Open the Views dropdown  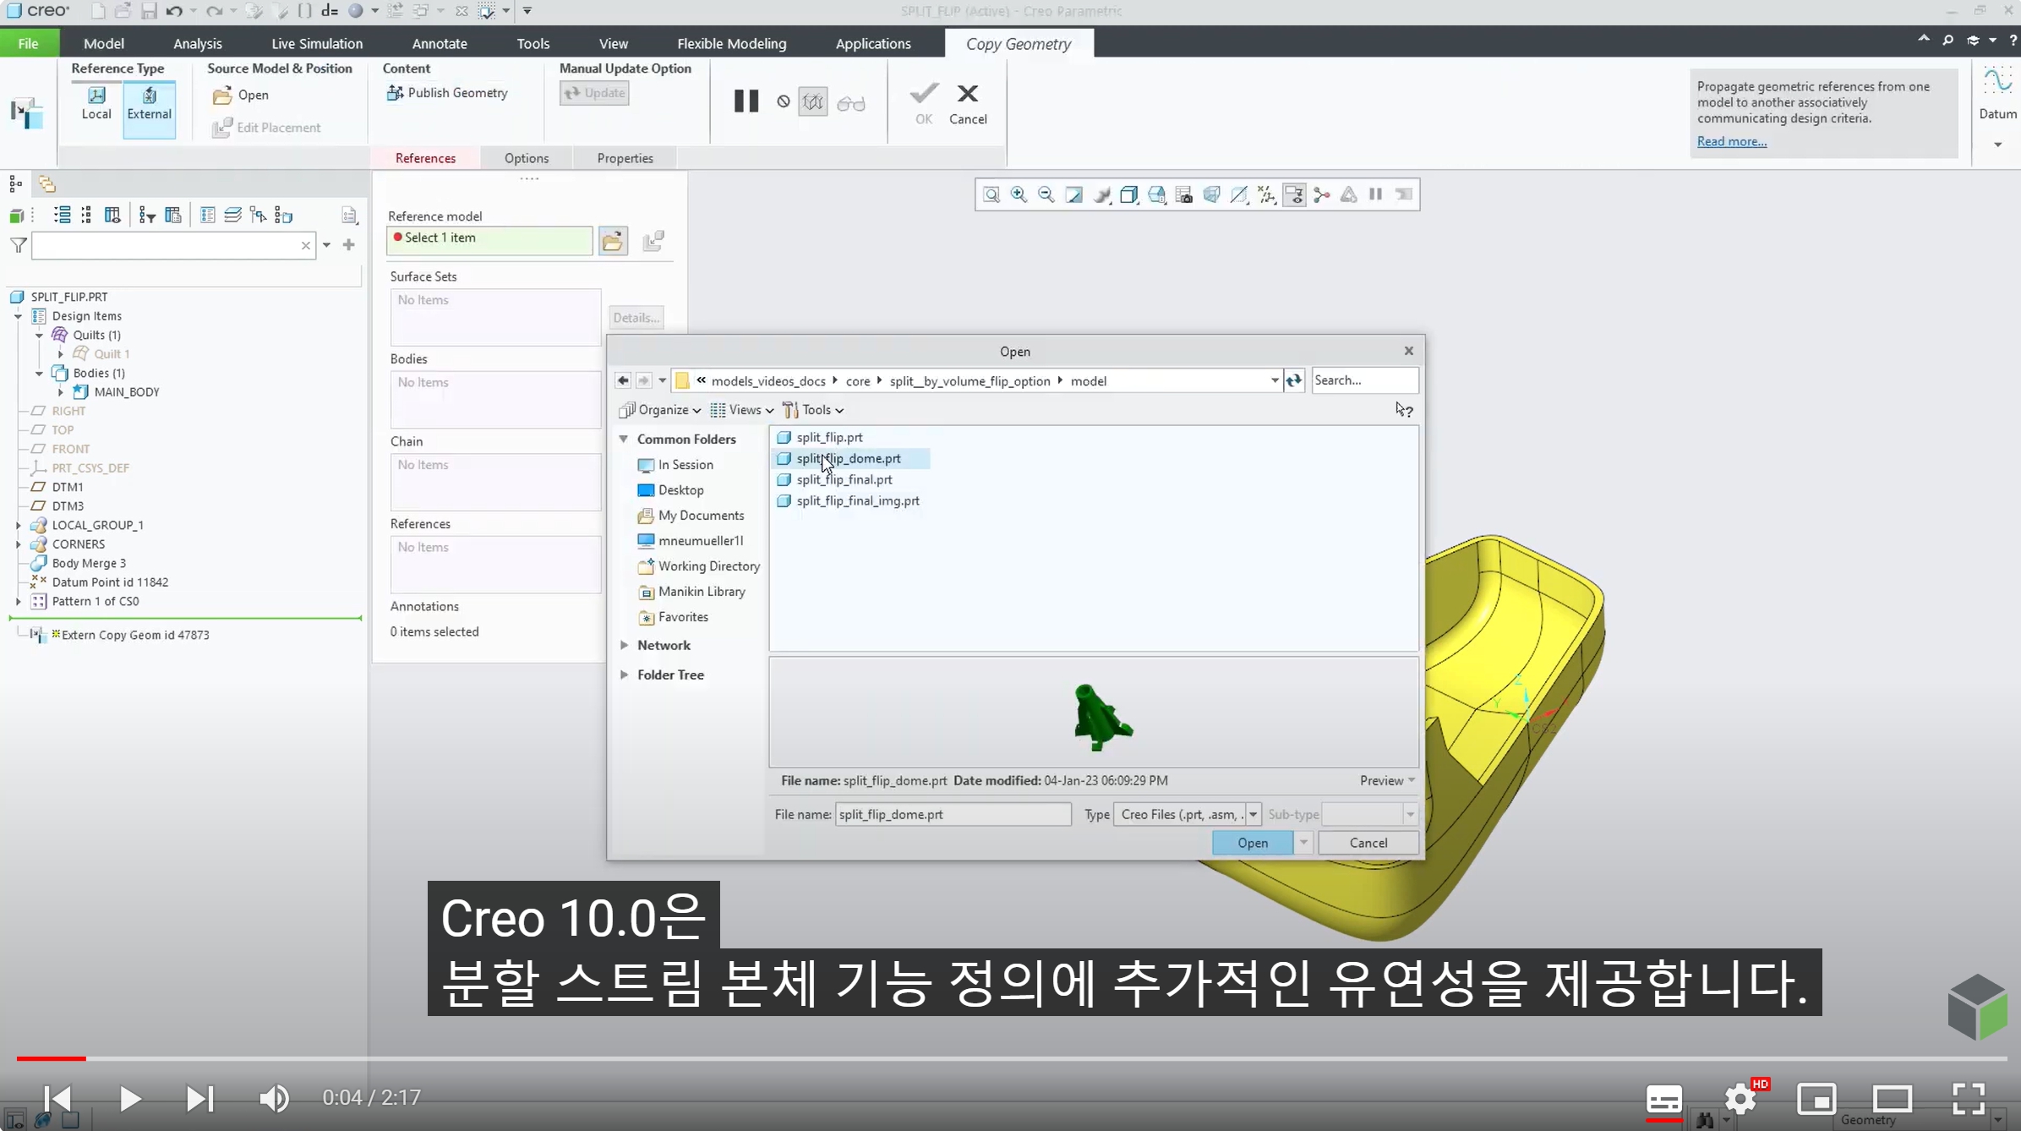[x=741, y=410]
